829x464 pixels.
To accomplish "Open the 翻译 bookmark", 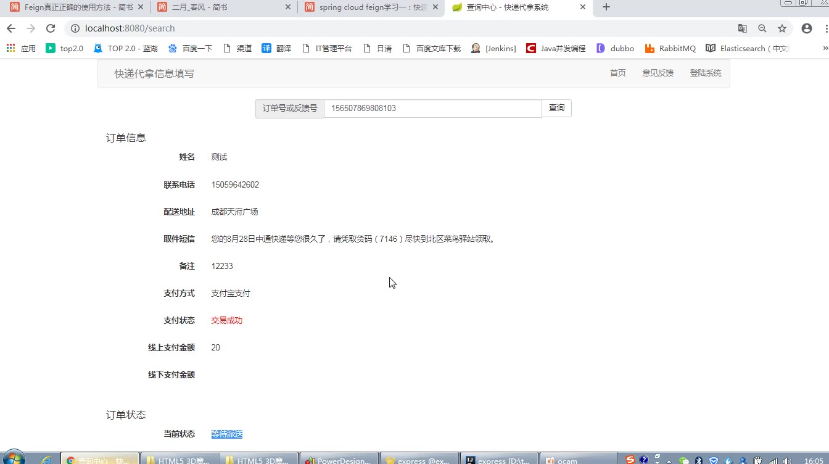I will tap(276, 48).
